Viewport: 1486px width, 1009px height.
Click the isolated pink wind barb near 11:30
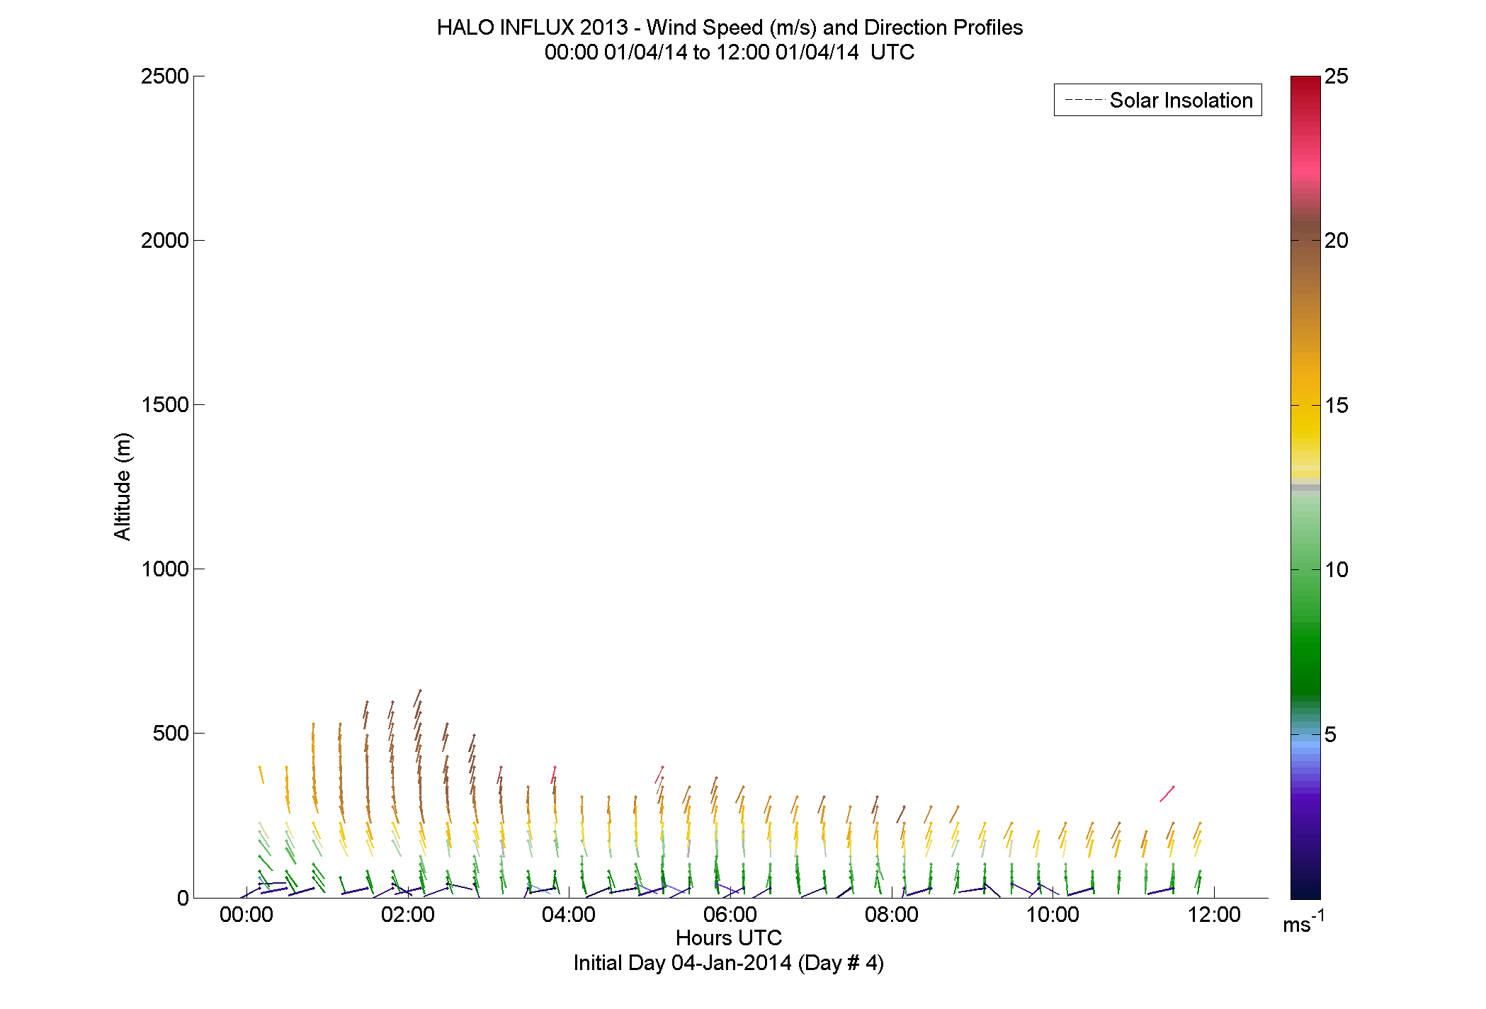(x=1167, y=794)
